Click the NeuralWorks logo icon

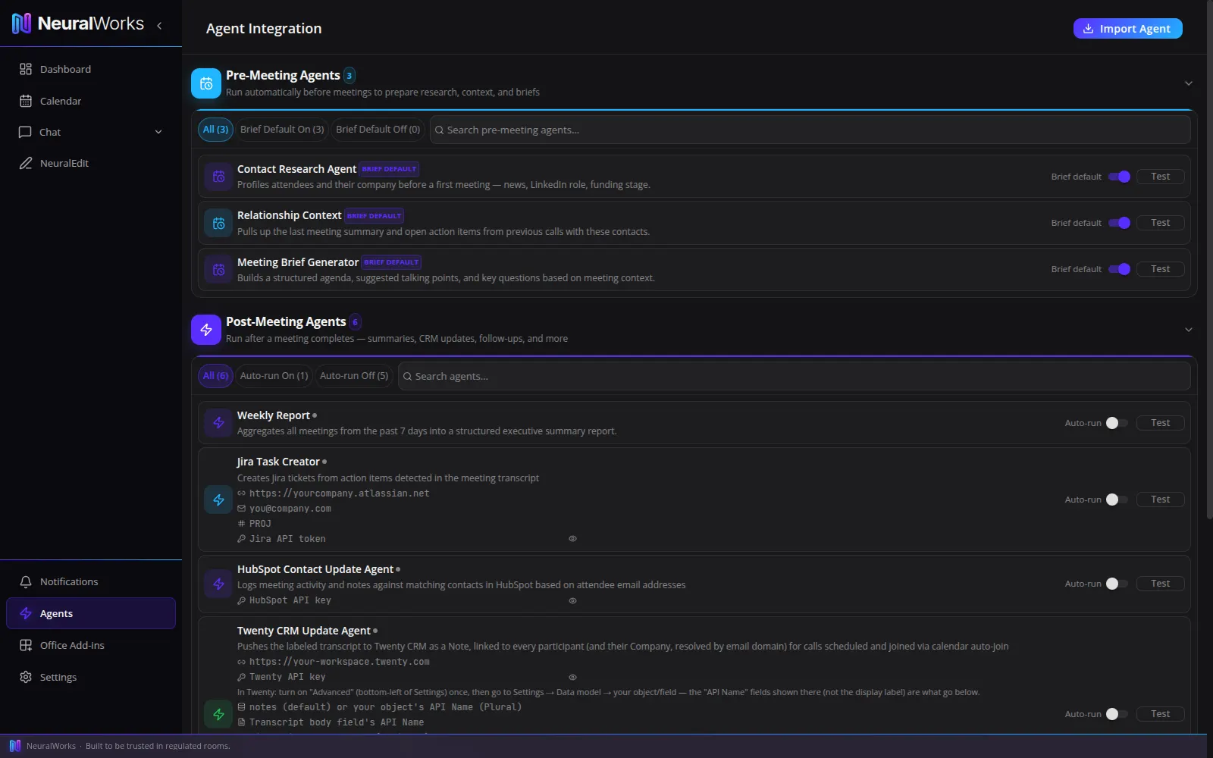21,23
